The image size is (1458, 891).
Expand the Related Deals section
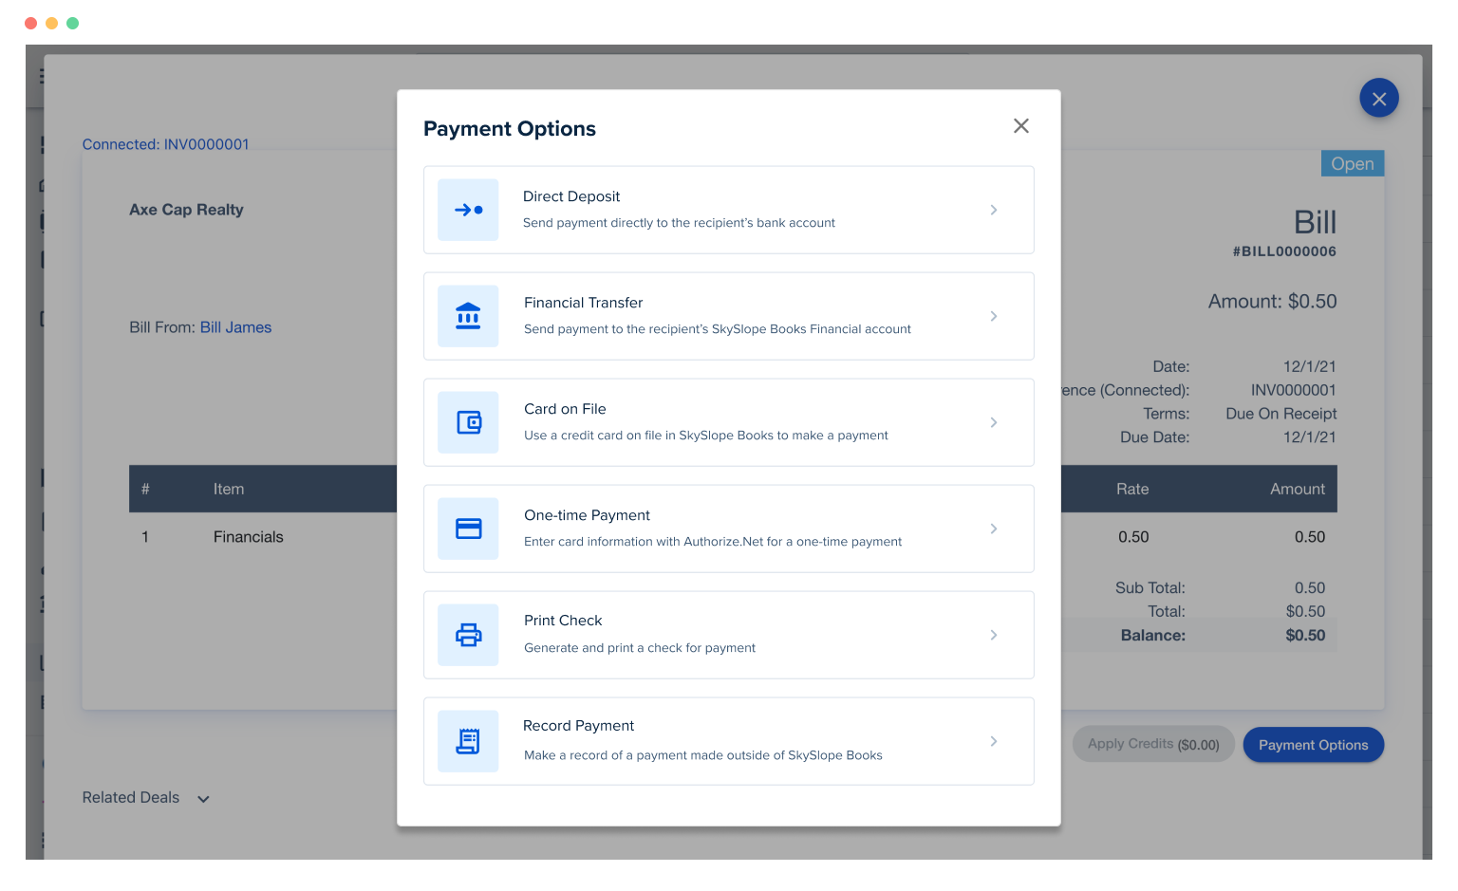coord(203,799)
